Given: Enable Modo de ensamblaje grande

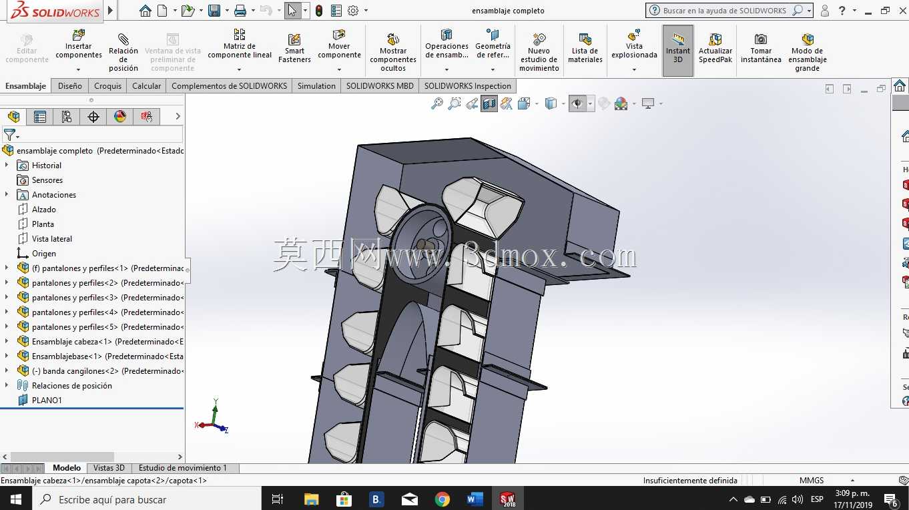Looking at the screenshot, I should (x=808, y=51).
